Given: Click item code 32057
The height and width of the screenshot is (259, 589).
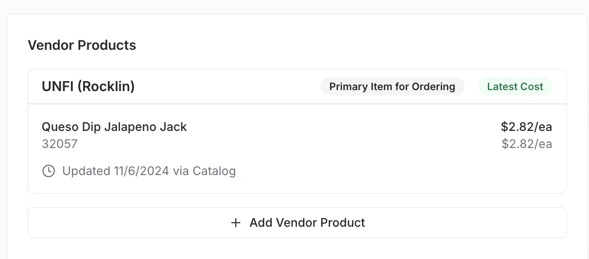Looking at the screenshot, I should click(x=59, y=144).
